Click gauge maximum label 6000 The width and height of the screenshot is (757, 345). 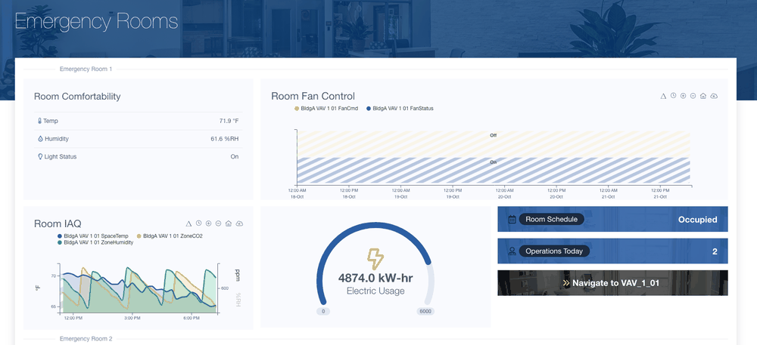425,311
